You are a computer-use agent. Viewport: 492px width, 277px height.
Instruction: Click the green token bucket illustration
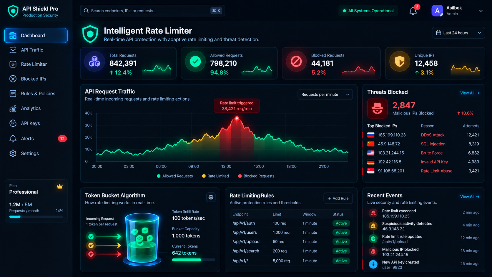click(x=142, y=239)
